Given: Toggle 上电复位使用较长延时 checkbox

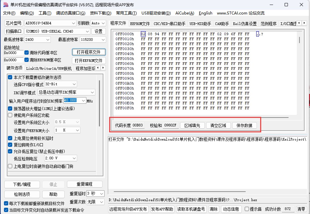Looking at the screenshot, I should coord(10,138).
